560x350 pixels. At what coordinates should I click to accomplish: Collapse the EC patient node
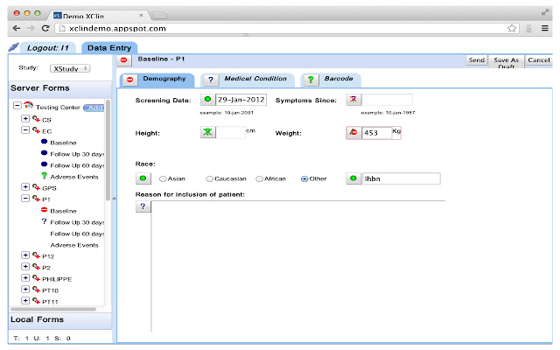[x=25, y=130]
